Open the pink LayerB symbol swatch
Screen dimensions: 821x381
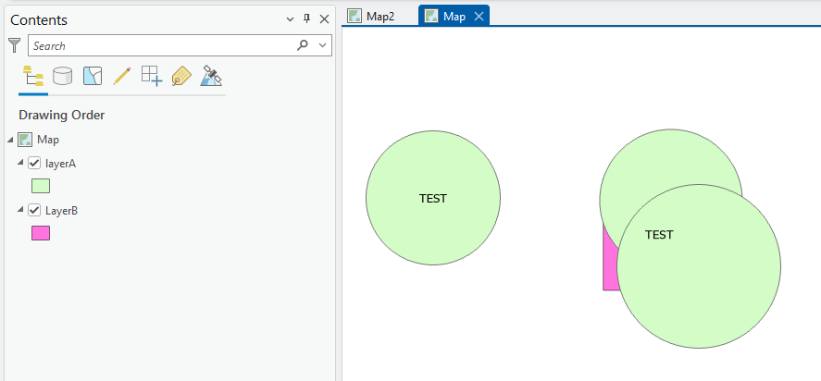tap(41, 233)
